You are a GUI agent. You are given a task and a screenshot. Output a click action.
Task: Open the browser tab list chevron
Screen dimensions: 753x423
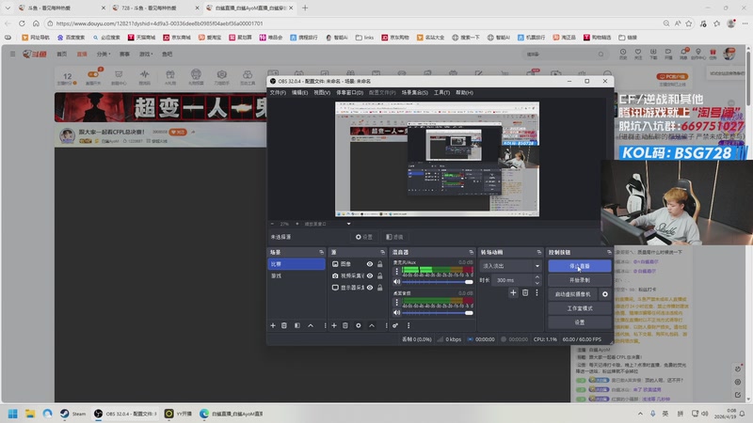pos(8,8)
